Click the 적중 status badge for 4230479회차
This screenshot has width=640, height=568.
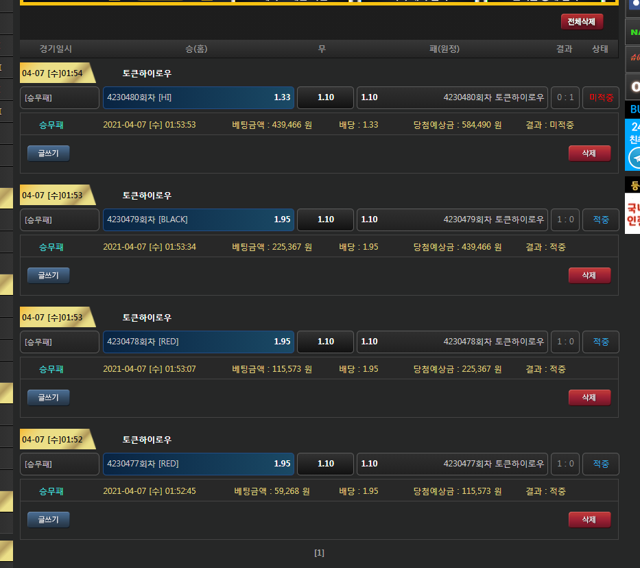point(600,220)
